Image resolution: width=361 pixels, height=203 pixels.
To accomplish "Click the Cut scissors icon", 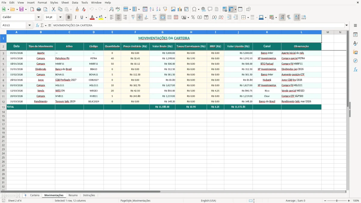I will 54,9.
